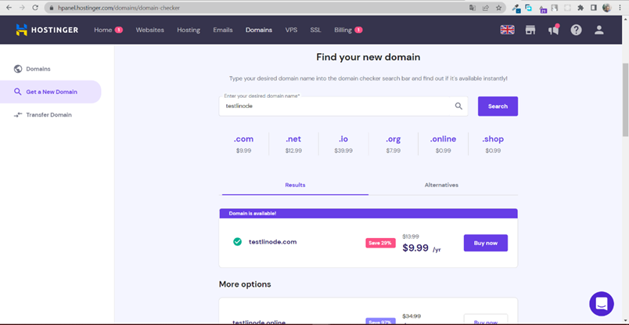Click the testlinode.com domain name text
Screen dimensions: 629x325
[x=273, y=242]
